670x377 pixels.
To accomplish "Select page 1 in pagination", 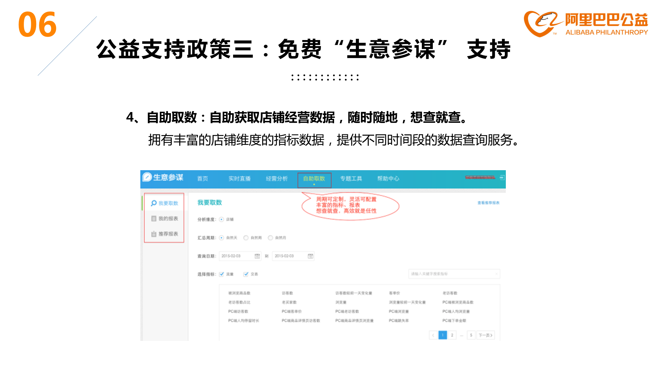I will click(x=442, y=335).
